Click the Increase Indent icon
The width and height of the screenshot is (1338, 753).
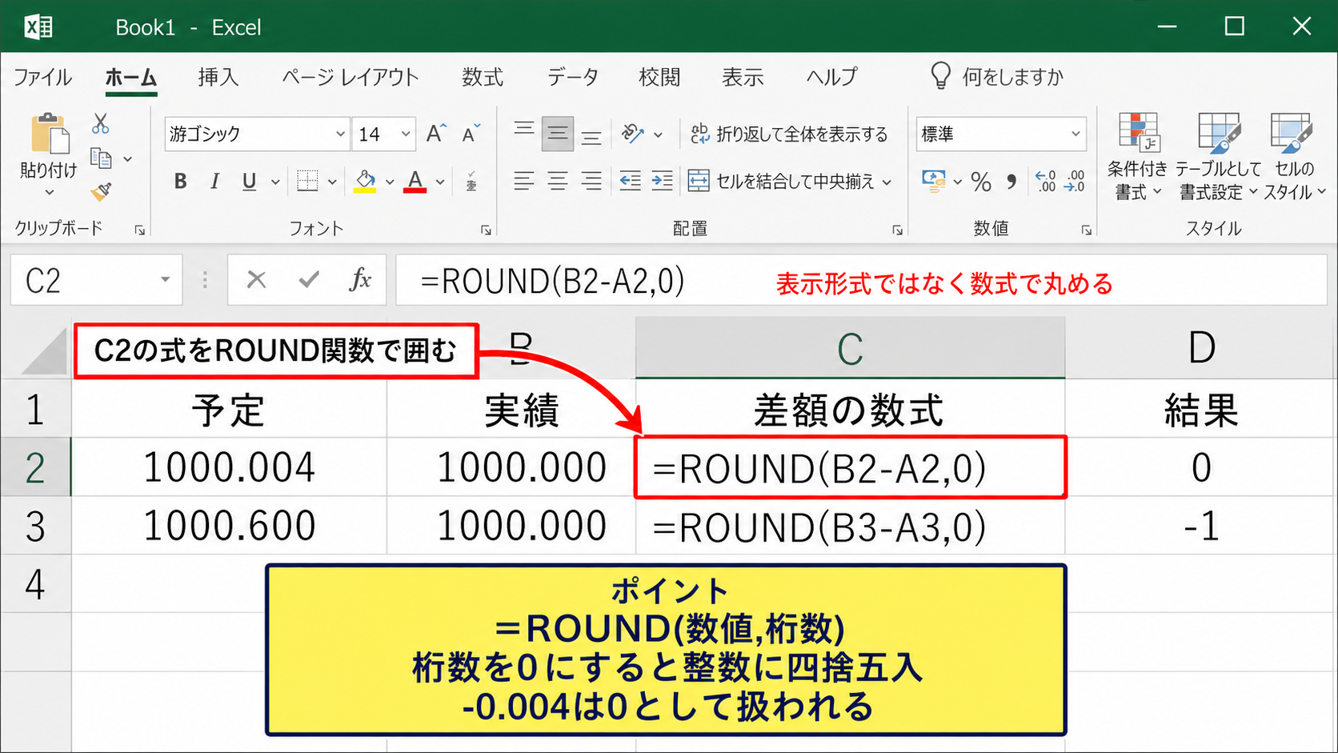(662, 181)
